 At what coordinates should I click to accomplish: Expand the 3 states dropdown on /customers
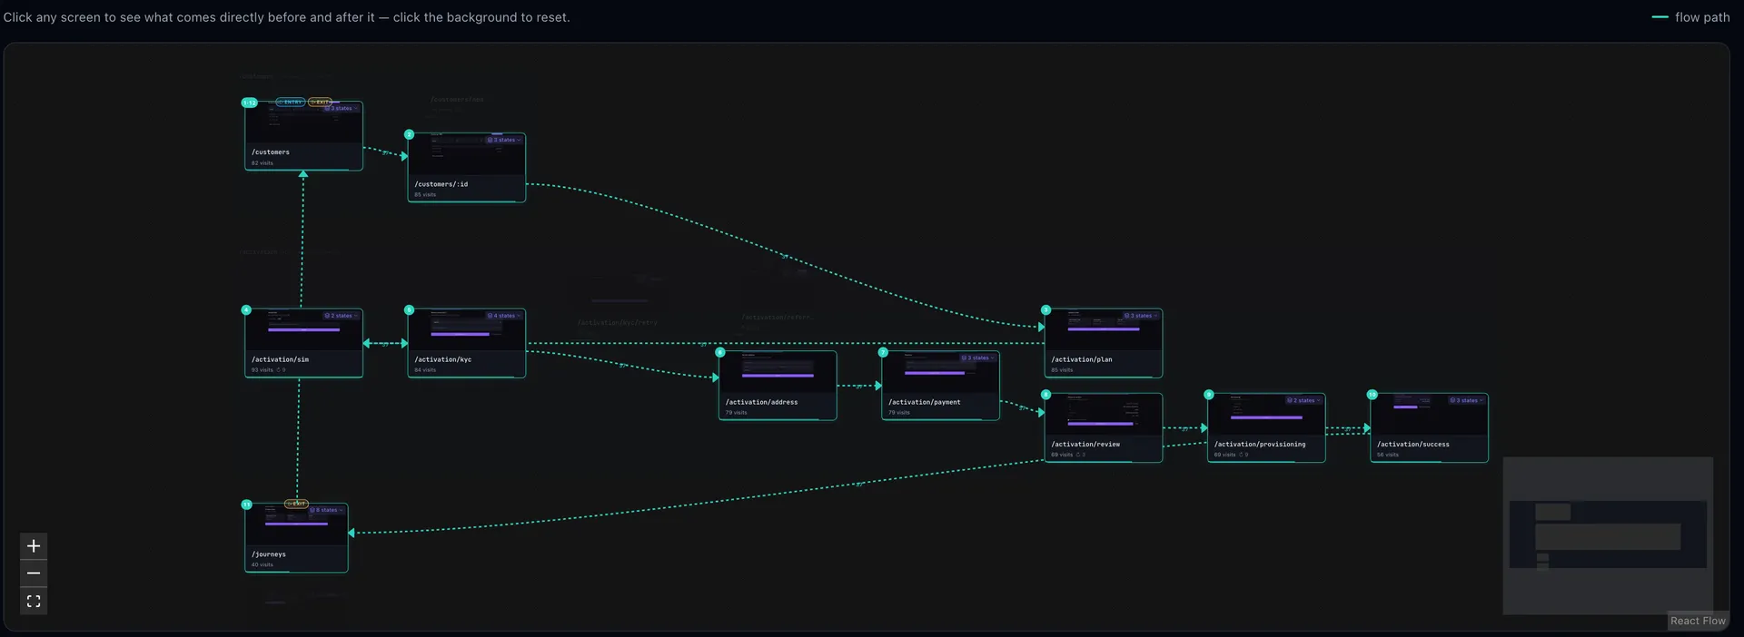point(342,108)
